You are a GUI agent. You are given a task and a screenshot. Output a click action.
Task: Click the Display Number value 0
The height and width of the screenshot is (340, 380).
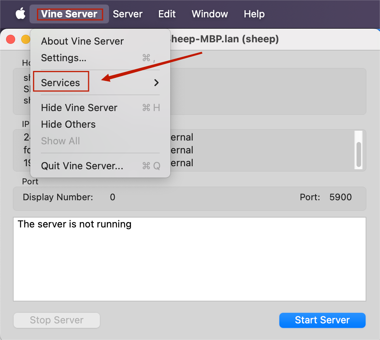click(112, 197)
